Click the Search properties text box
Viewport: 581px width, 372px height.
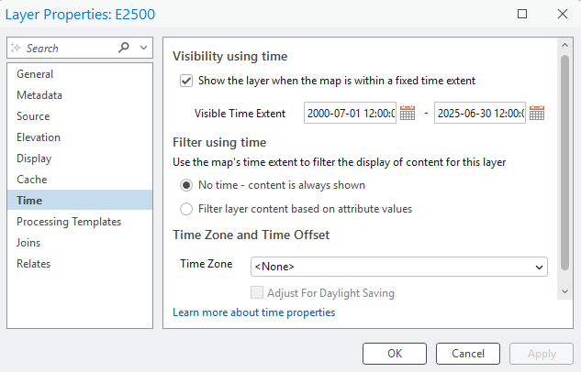tap(64, 48)
